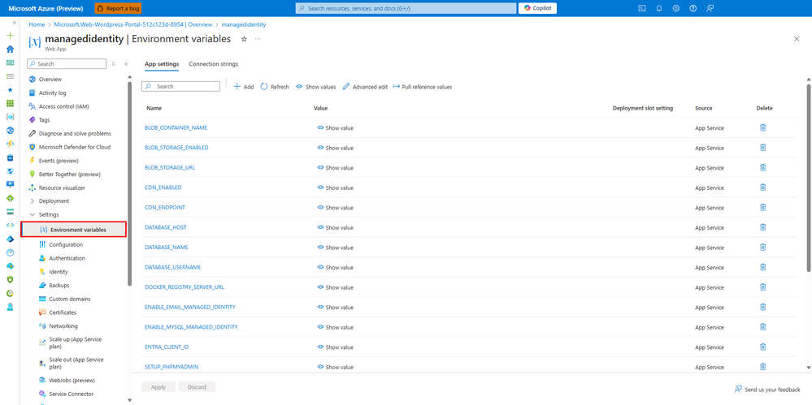Viewport: 812px width, 405px height.
Task: Open Certificates menu item
Action: tap(63, 312)
